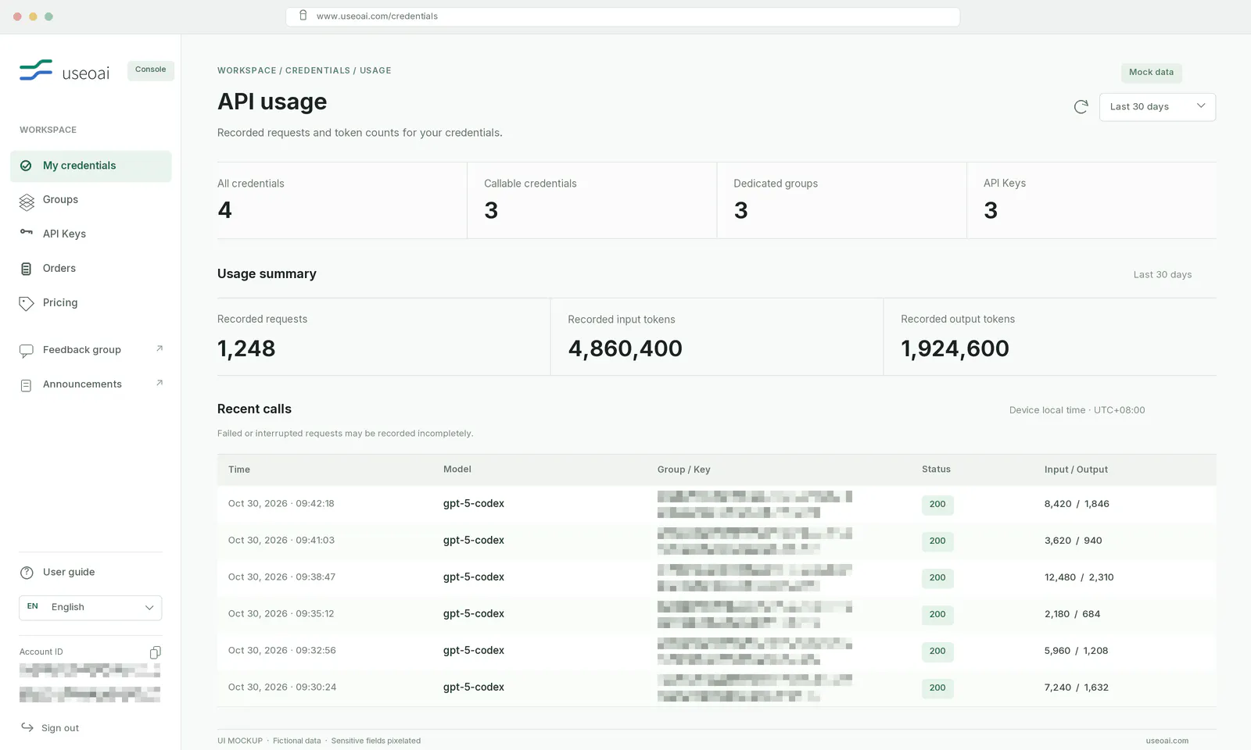This screenshot has width=1251, height=750.
Task: Select the call row at 09:41:03
Action: (x=716, y=541)
